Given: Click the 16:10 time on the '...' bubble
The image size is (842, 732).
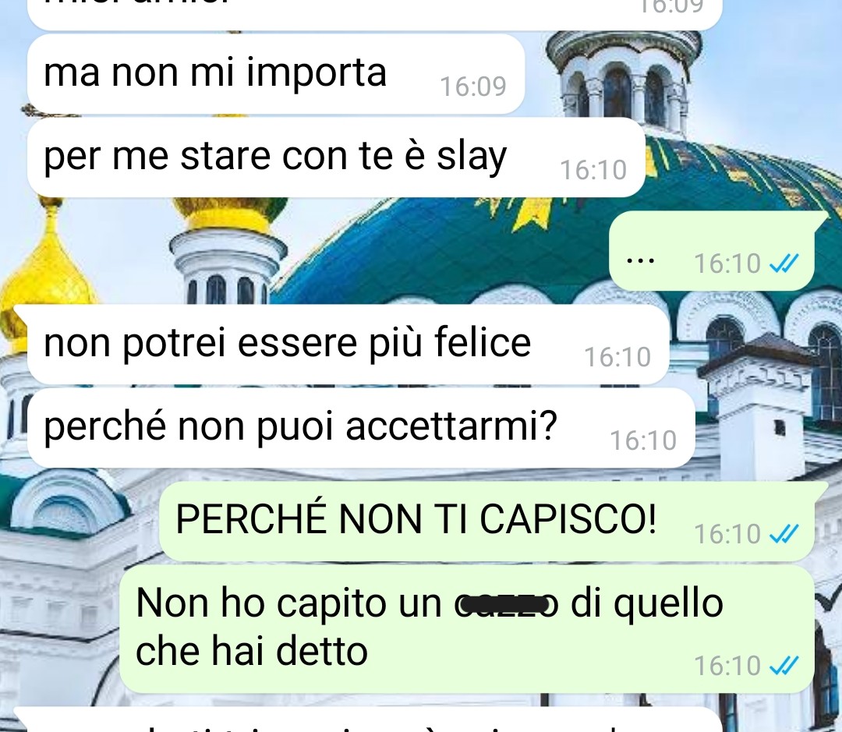Looking at the screenshot, I should pos(727,263).
